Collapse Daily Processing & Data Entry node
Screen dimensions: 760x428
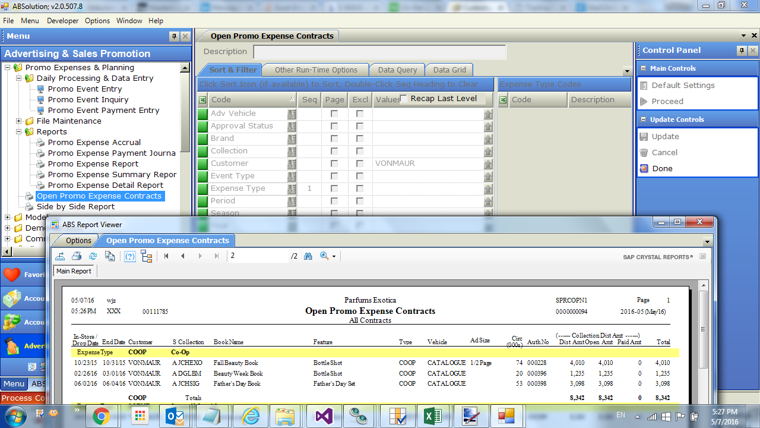coord(19,78)
